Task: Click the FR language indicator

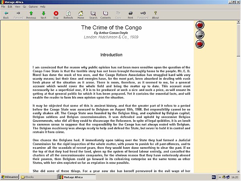Action: [214, 177]
